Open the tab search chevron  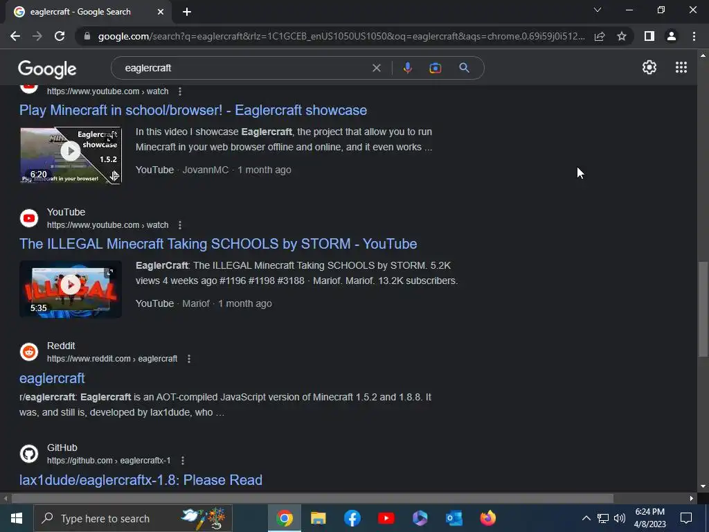click(x=598, y=10)
